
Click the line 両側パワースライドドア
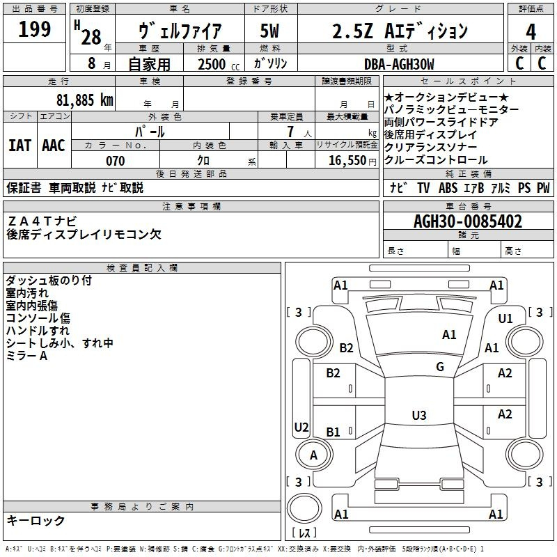coord(441,122)
